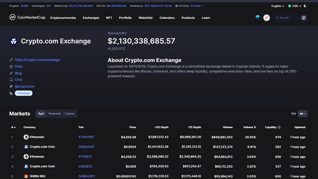318x179 pixels.
Task: Click the ETH/BTC pair link
Action: tap(85, 157)
